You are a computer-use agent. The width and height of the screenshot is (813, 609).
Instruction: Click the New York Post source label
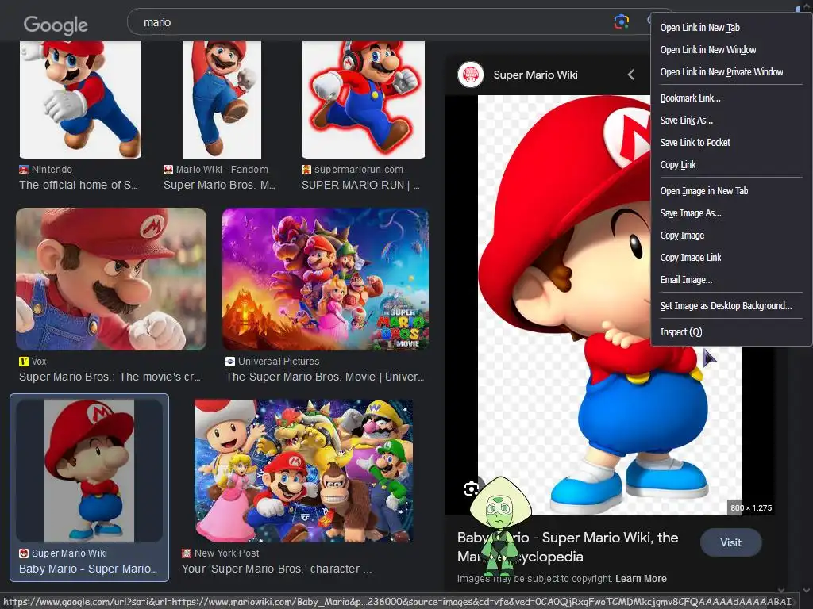226,553
